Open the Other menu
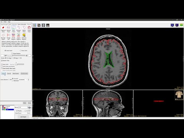Image resolution: width=184 pixels, height=138 pixels. 5,22
